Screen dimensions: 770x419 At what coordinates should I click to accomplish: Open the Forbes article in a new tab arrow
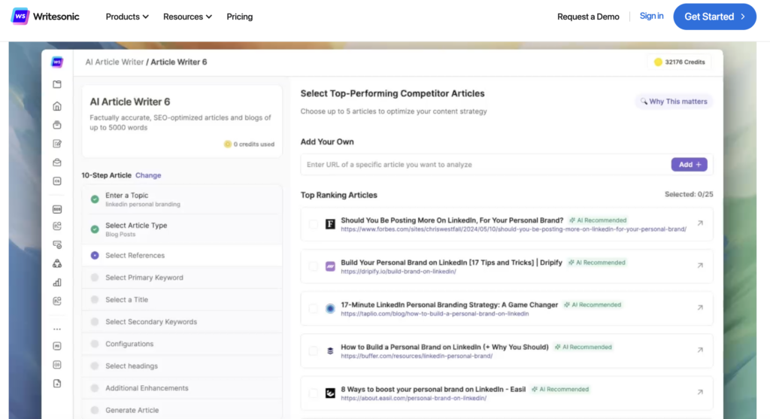(x=700, y=223)
